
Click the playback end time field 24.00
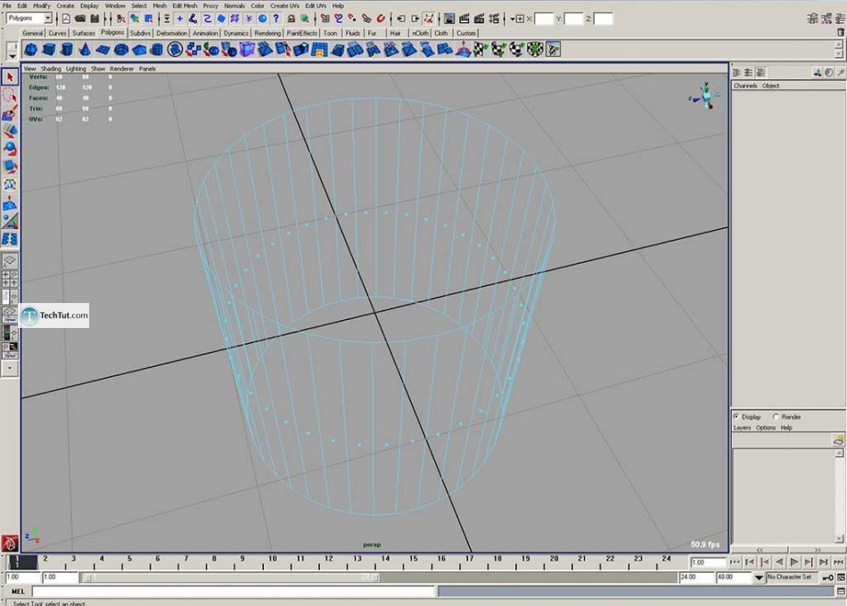(x=695, y=577)
